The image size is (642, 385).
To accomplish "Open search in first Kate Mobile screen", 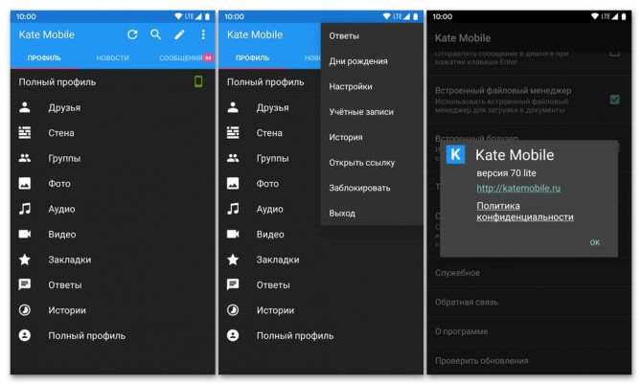I will pos(155,34).
